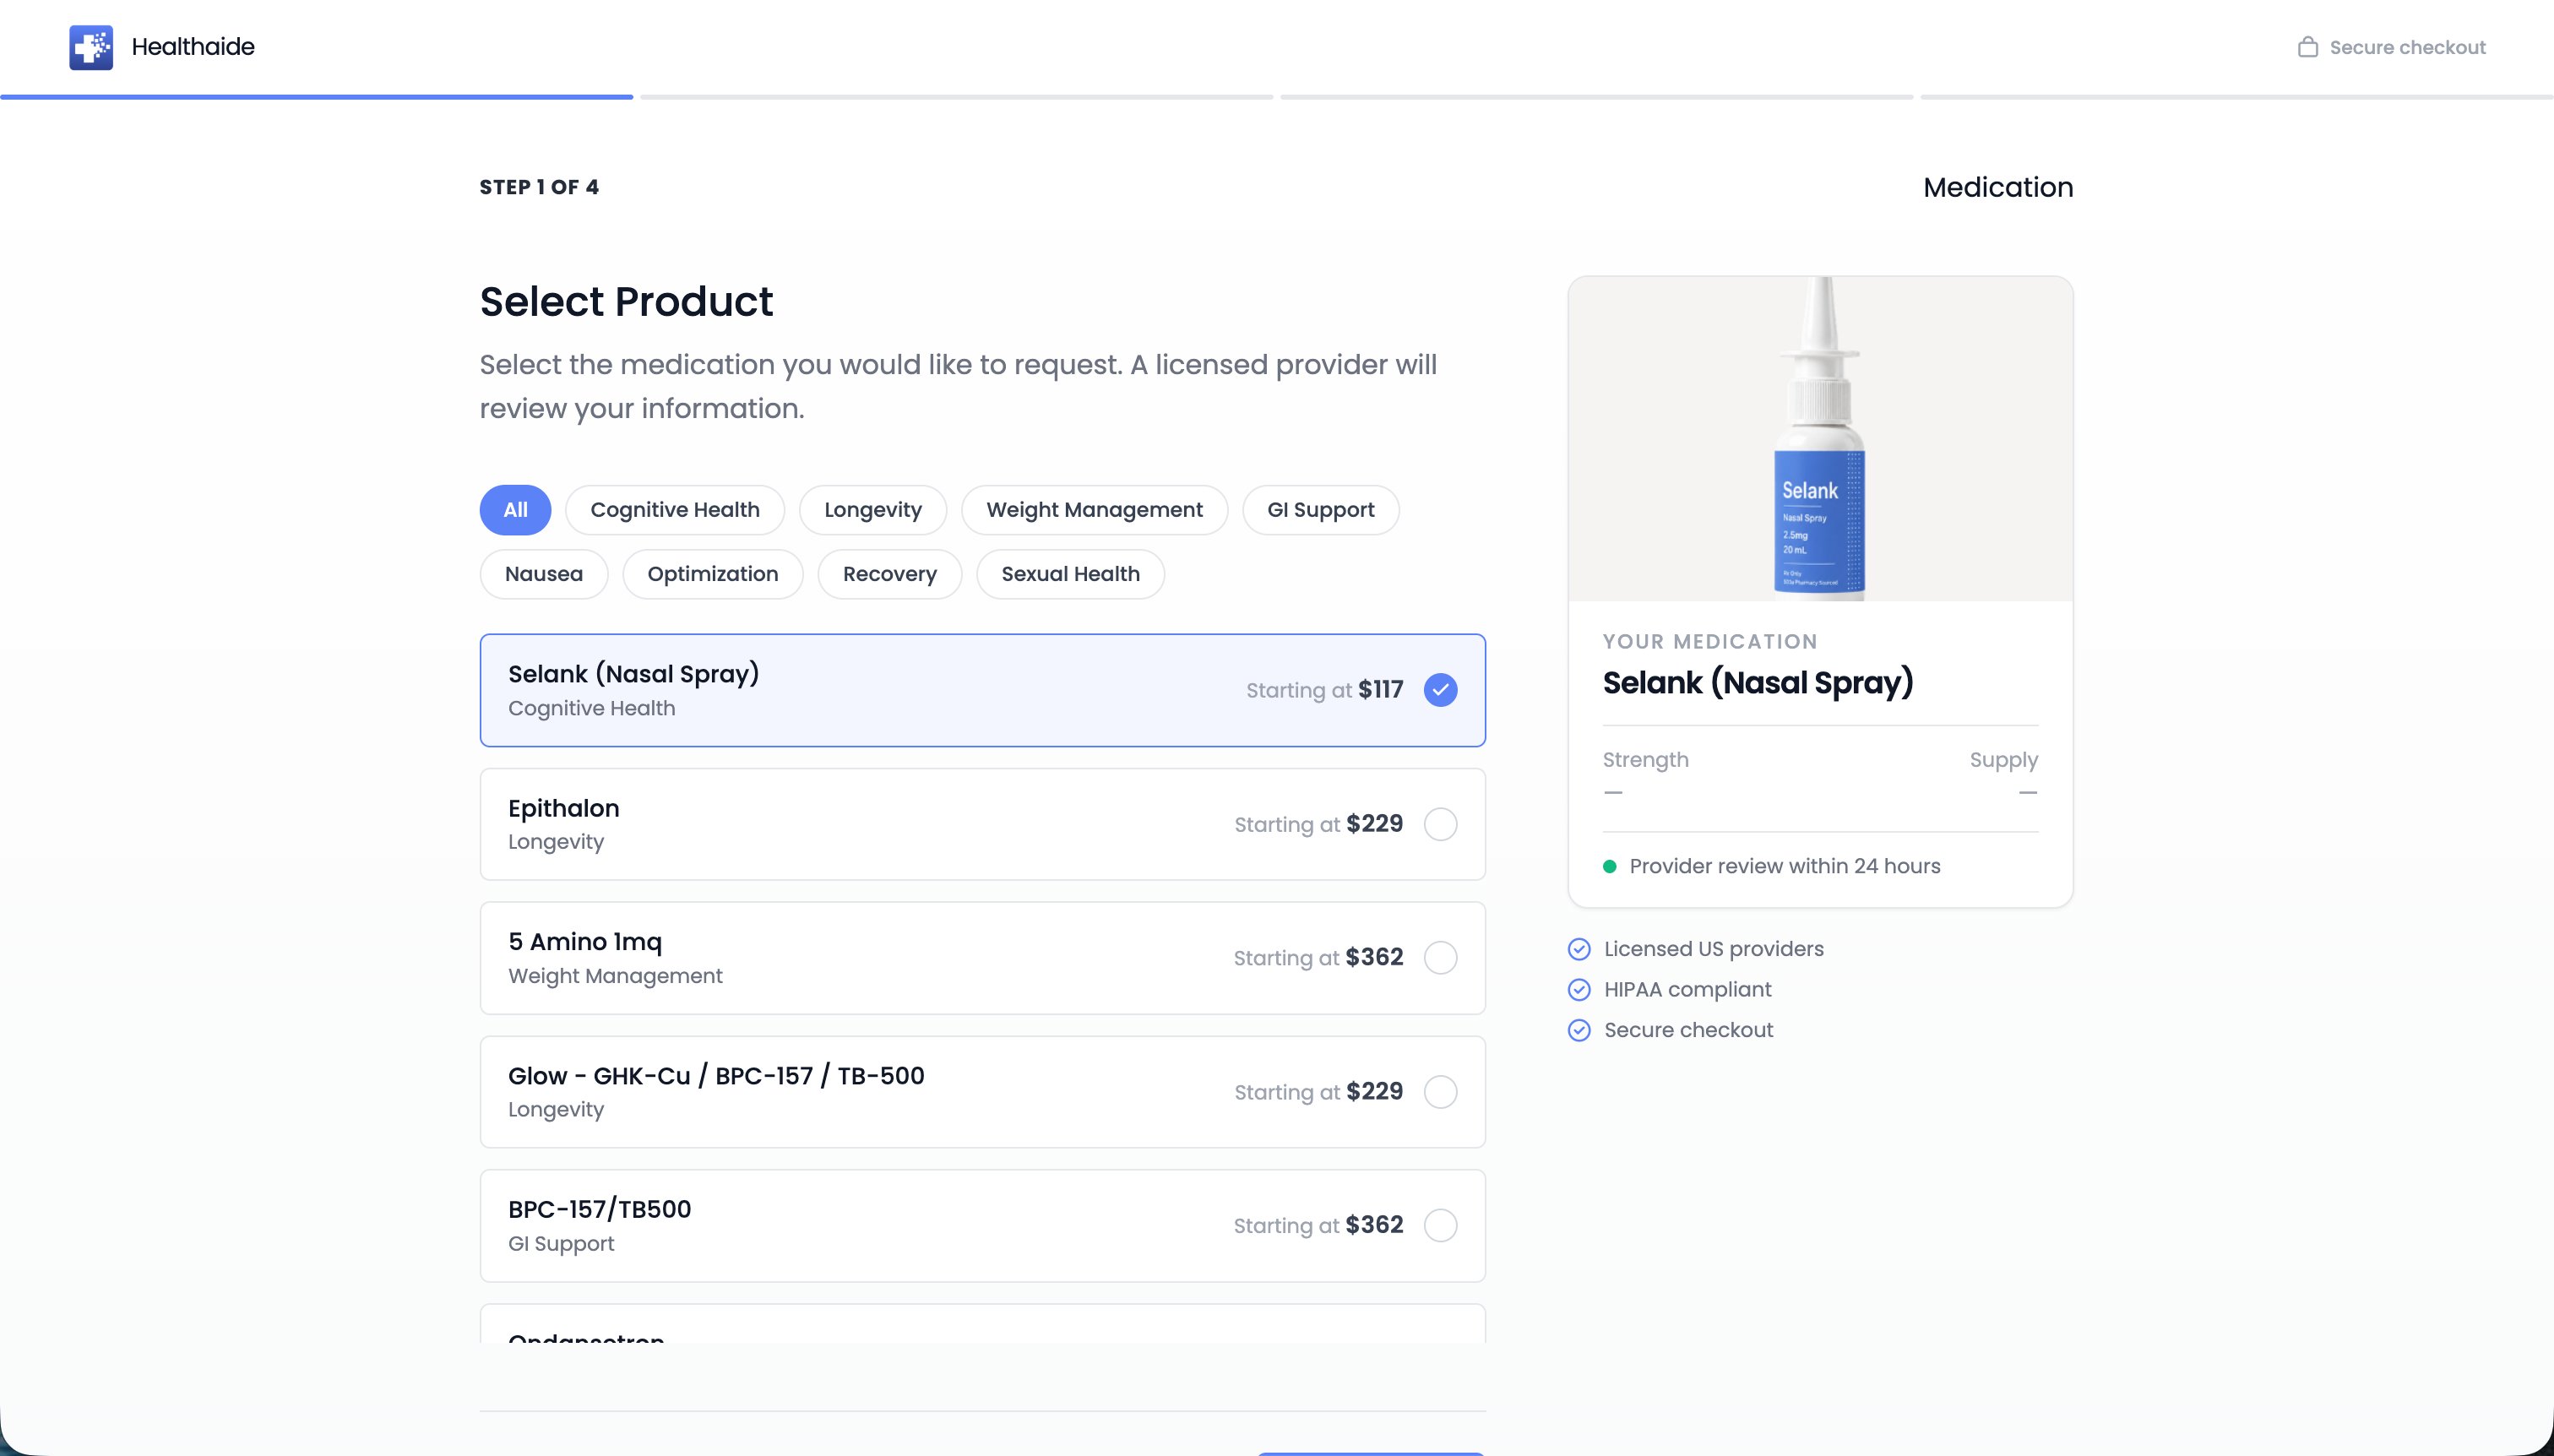Click the 'Starting at $362' price on 5 Amino 1mq

pyautogui.click(x=1318, y=958)
